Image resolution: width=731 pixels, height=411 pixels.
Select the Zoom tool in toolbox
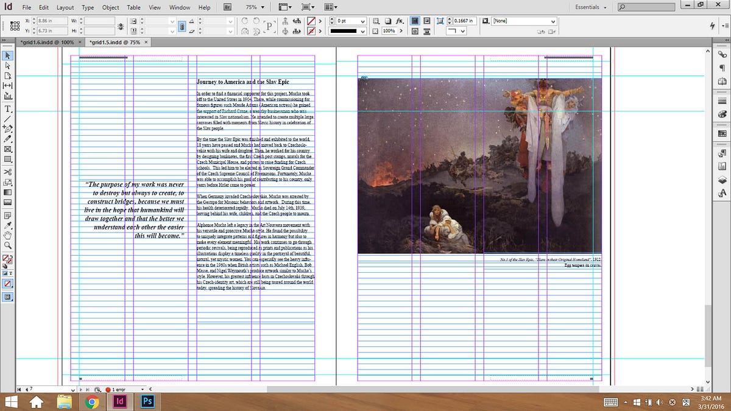[x=8, y=245]
